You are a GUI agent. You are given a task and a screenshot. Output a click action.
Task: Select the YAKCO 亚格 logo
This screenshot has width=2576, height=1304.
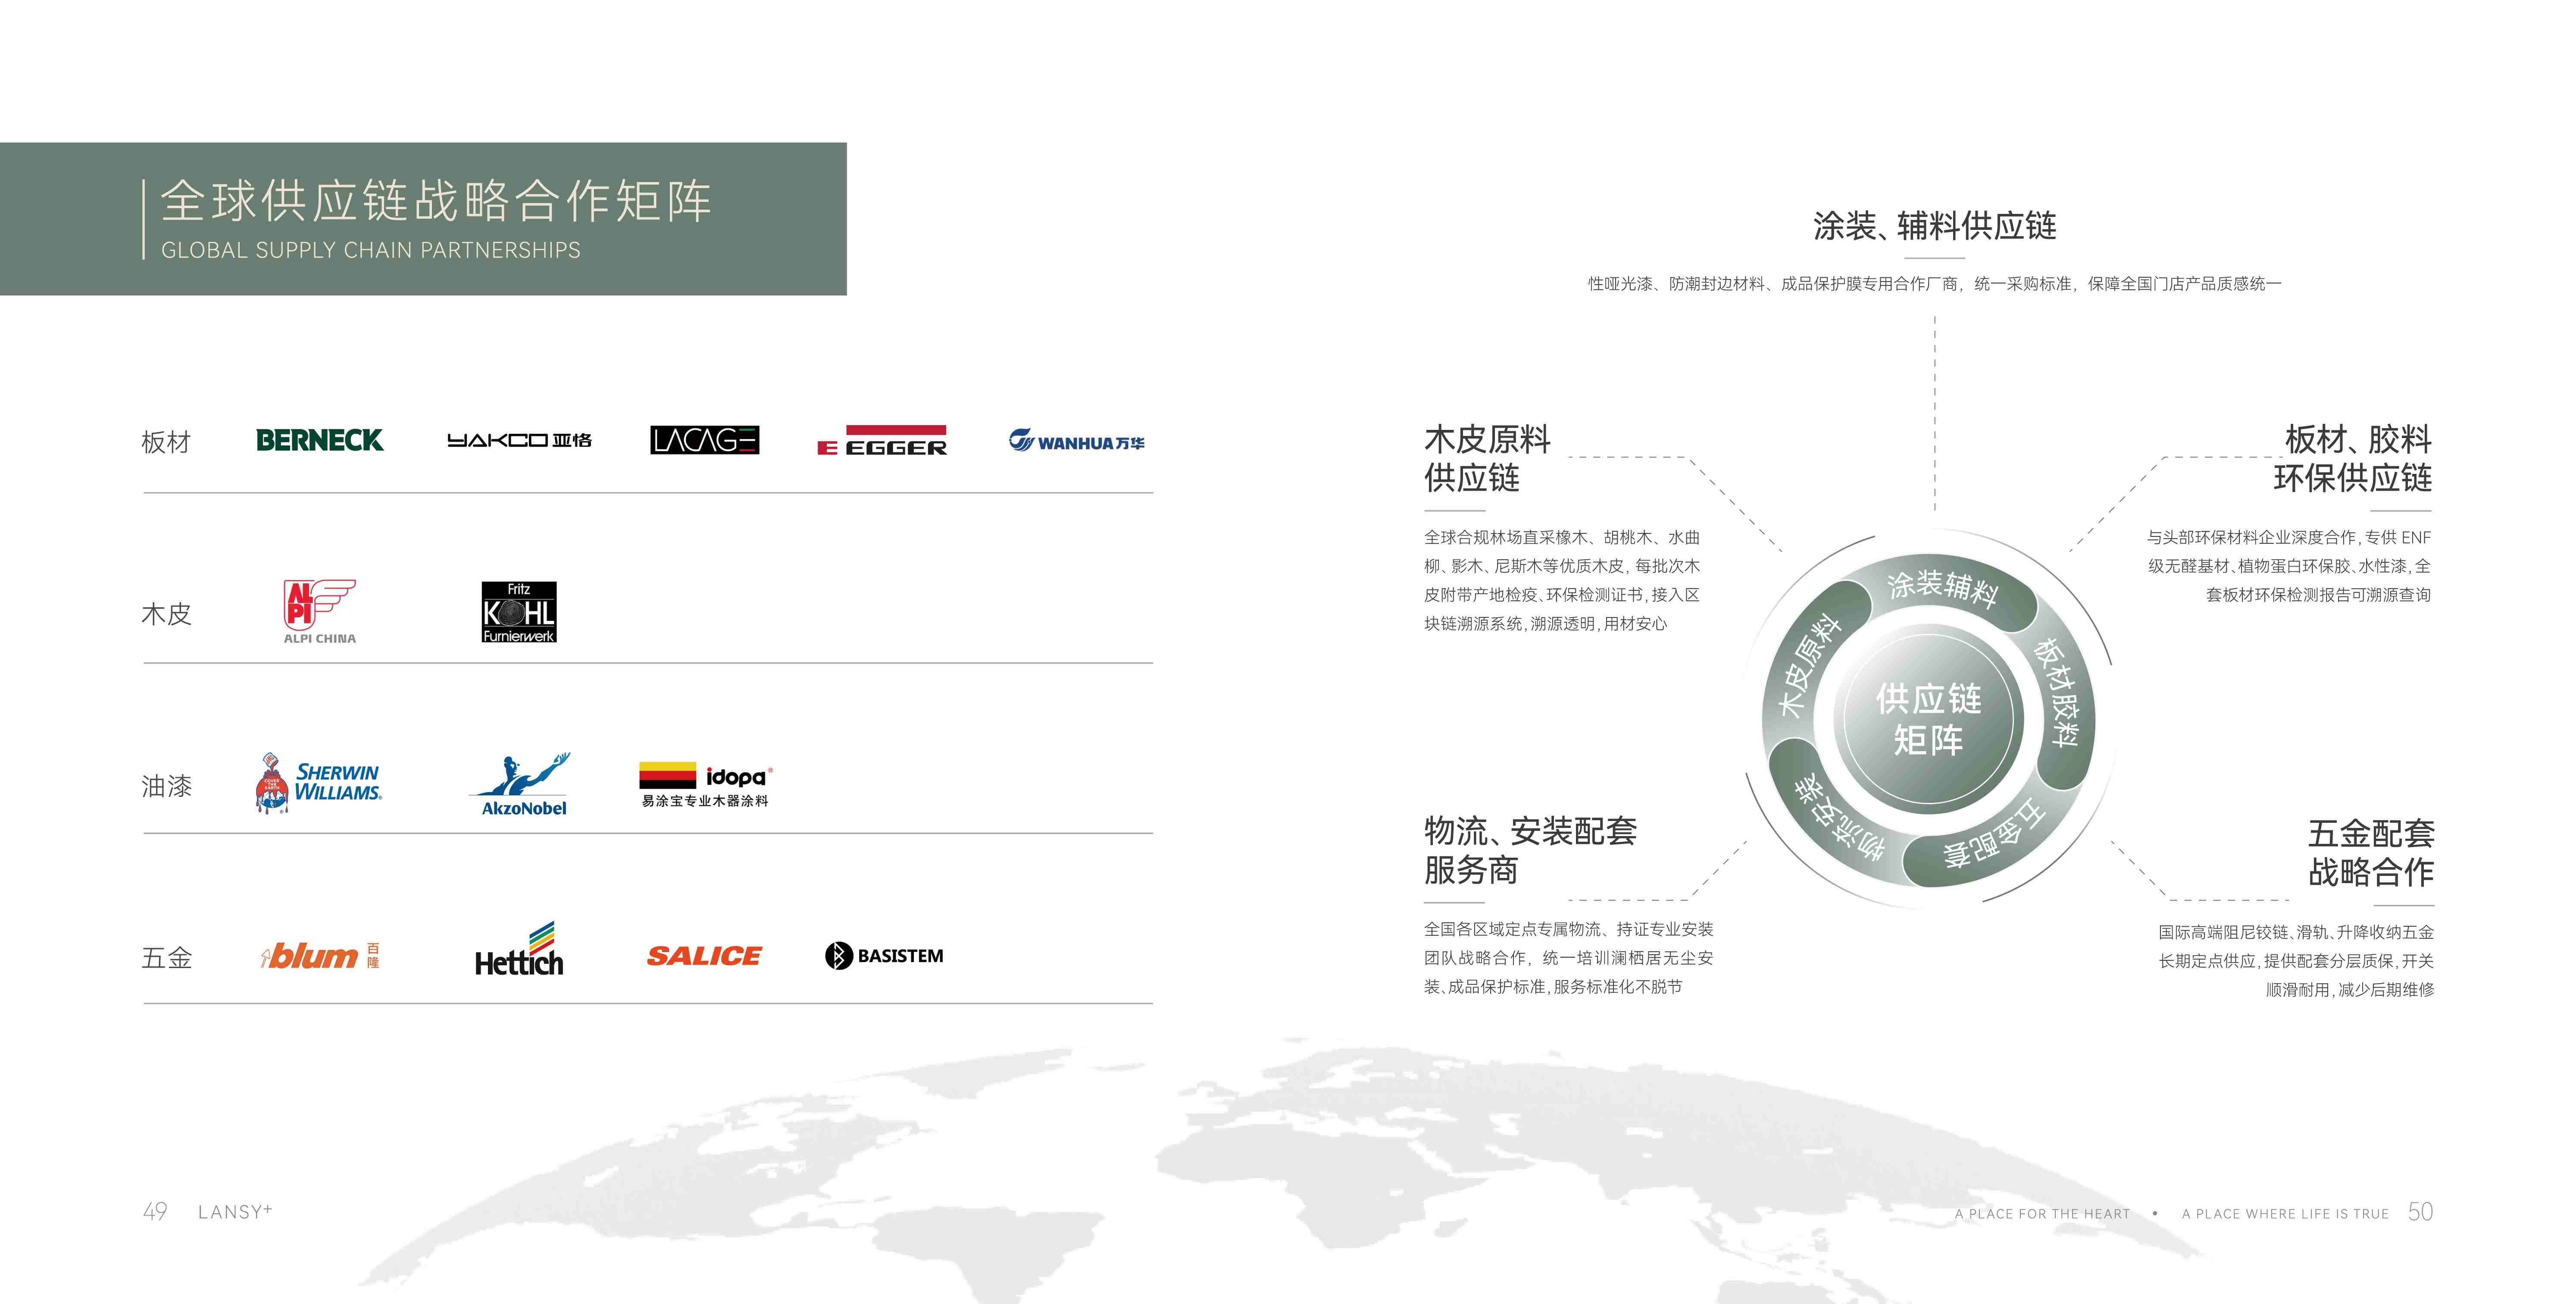click(519, 440)
